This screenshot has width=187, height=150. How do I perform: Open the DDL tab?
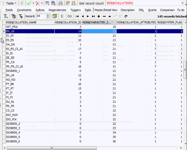tap(141, 10)
